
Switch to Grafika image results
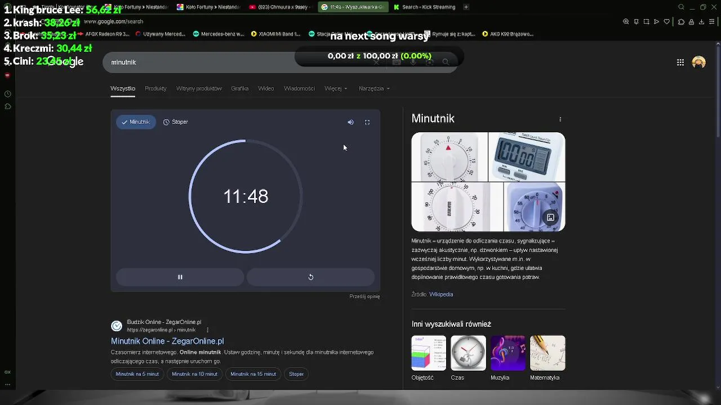tap(239, 88)
